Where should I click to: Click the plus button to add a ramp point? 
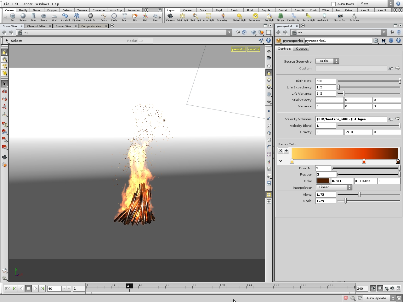point(286,150)
